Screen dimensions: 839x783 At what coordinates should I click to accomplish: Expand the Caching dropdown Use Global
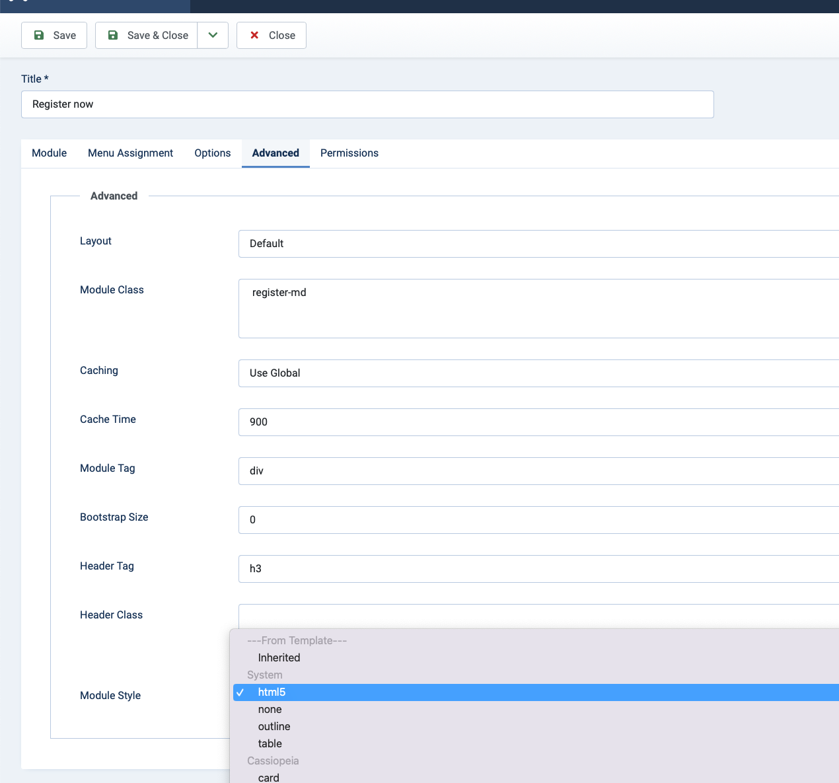click(x=538, y=373)
